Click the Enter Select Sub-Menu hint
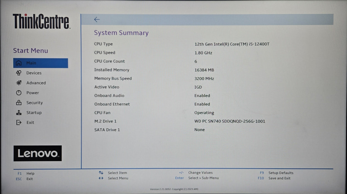This screenshot has height=194, width=347. (197, 178)
